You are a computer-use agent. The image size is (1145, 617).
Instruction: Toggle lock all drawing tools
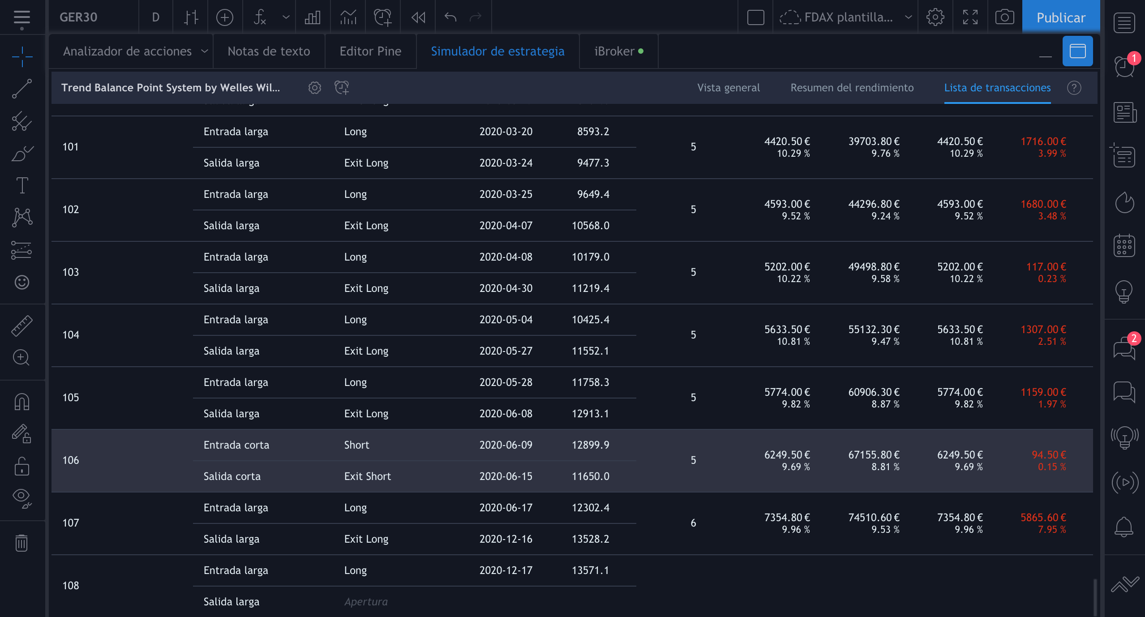click(x=21, y=466)
